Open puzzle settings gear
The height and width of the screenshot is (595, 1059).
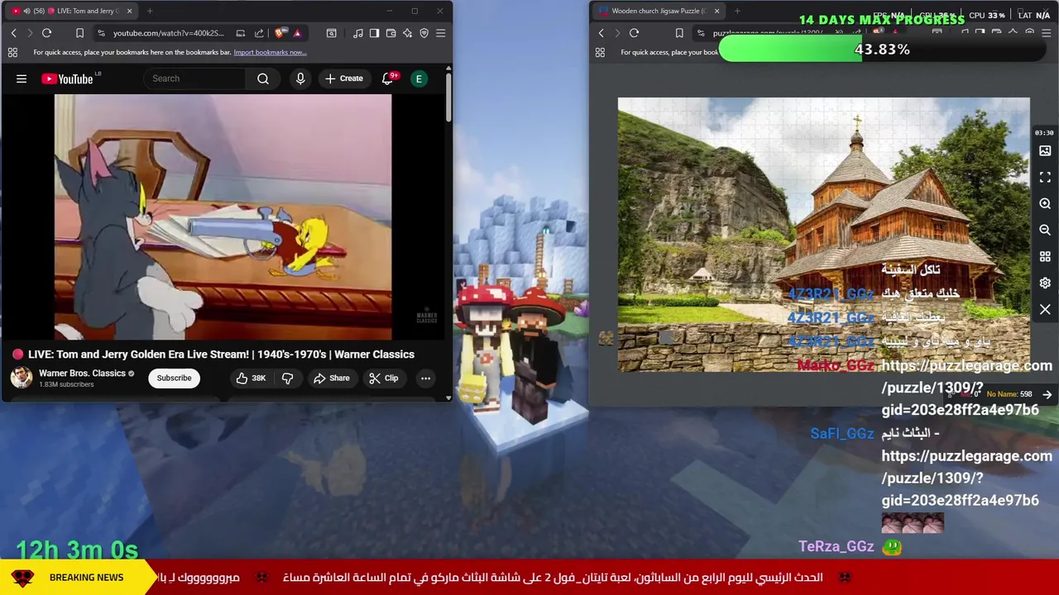1045,283
